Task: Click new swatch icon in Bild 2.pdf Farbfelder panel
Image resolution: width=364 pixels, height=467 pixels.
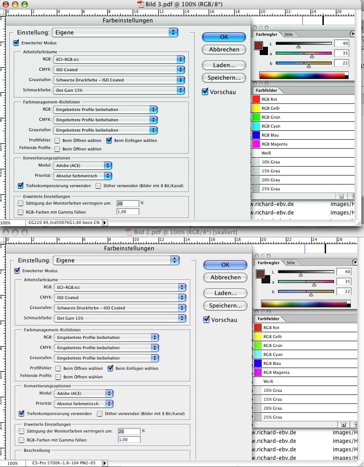Action: [x=343, y=425]
